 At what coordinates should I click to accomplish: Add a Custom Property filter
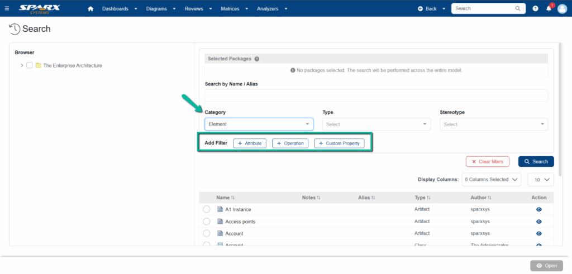339,143
